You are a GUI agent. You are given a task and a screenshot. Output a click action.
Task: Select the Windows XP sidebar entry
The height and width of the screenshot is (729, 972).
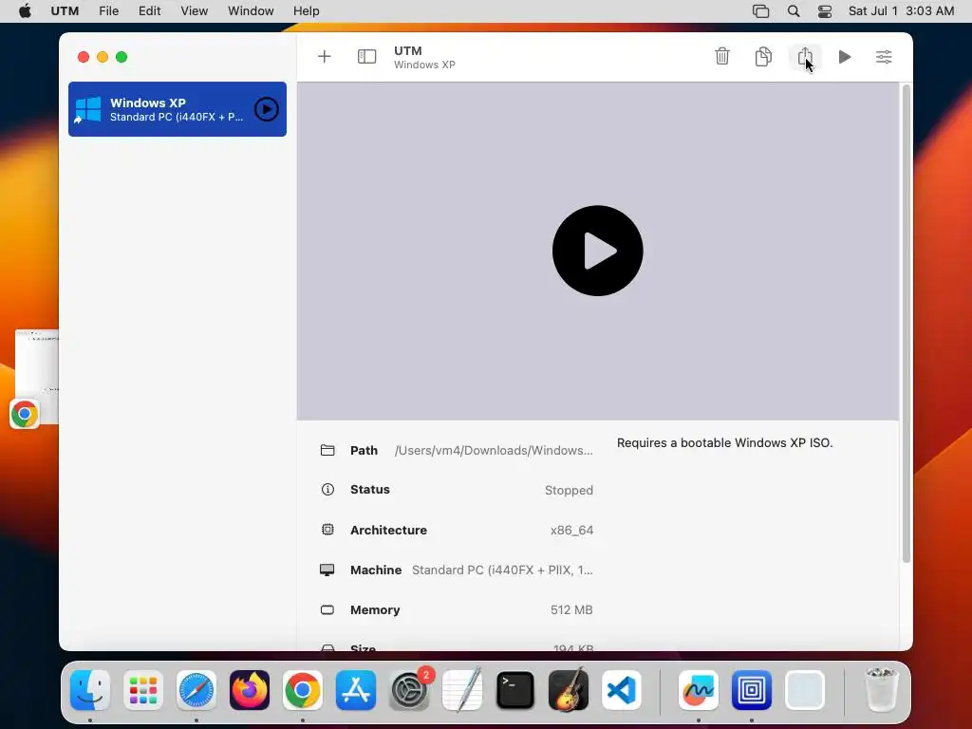[x=178, y=109]
